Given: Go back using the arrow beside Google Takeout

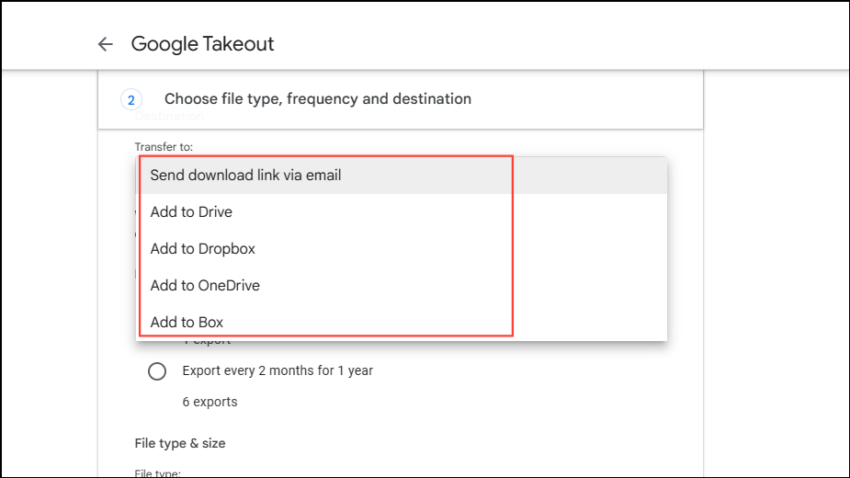Looking at the screenshot, I should click(105, 44).
